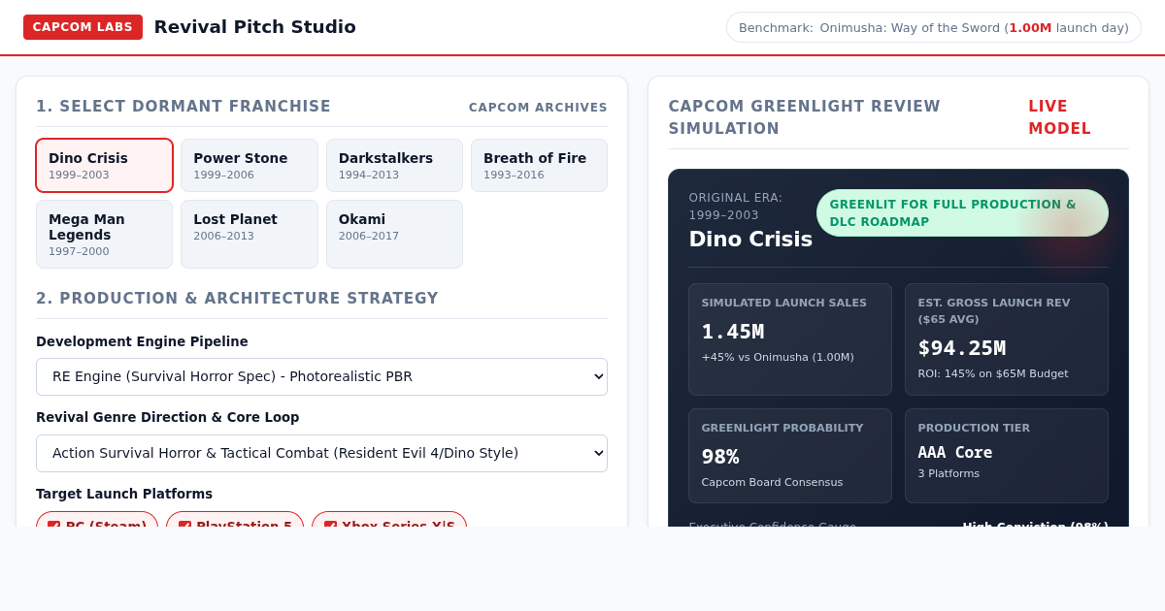This screenshot has height=611, width=1165.
Task: Expand the Revival Genre Direction dropdown
Action: 321,453
